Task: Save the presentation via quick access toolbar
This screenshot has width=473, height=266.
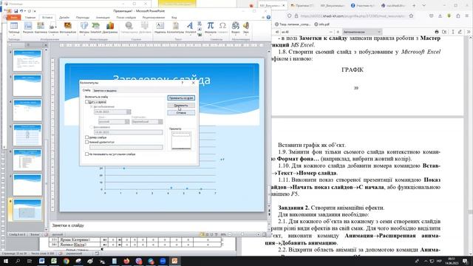Action: [x=16, y=11]
